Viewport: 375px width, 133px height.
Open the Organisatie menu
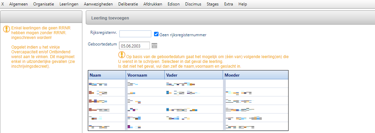click(x=44, y=4)
